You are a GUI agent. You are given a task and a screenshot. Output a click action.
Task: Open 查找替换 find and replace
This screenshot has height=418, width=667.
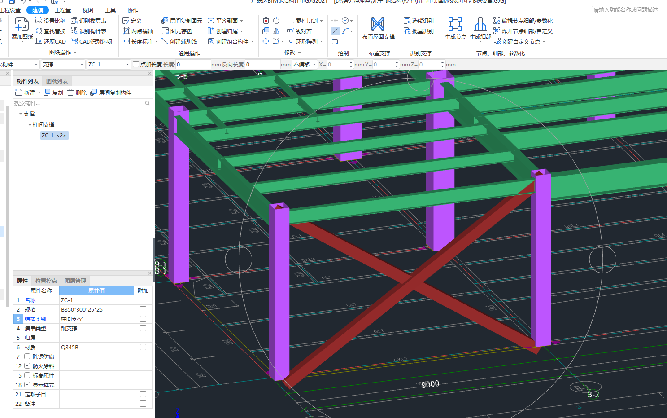point(50,31)
